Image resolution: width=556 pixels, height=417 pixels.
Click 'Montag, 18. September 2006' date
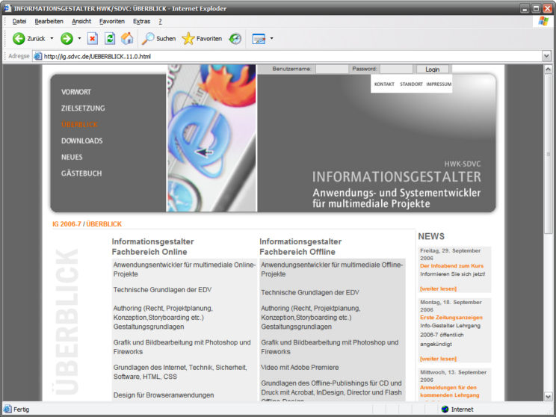[x=451, y=306]
